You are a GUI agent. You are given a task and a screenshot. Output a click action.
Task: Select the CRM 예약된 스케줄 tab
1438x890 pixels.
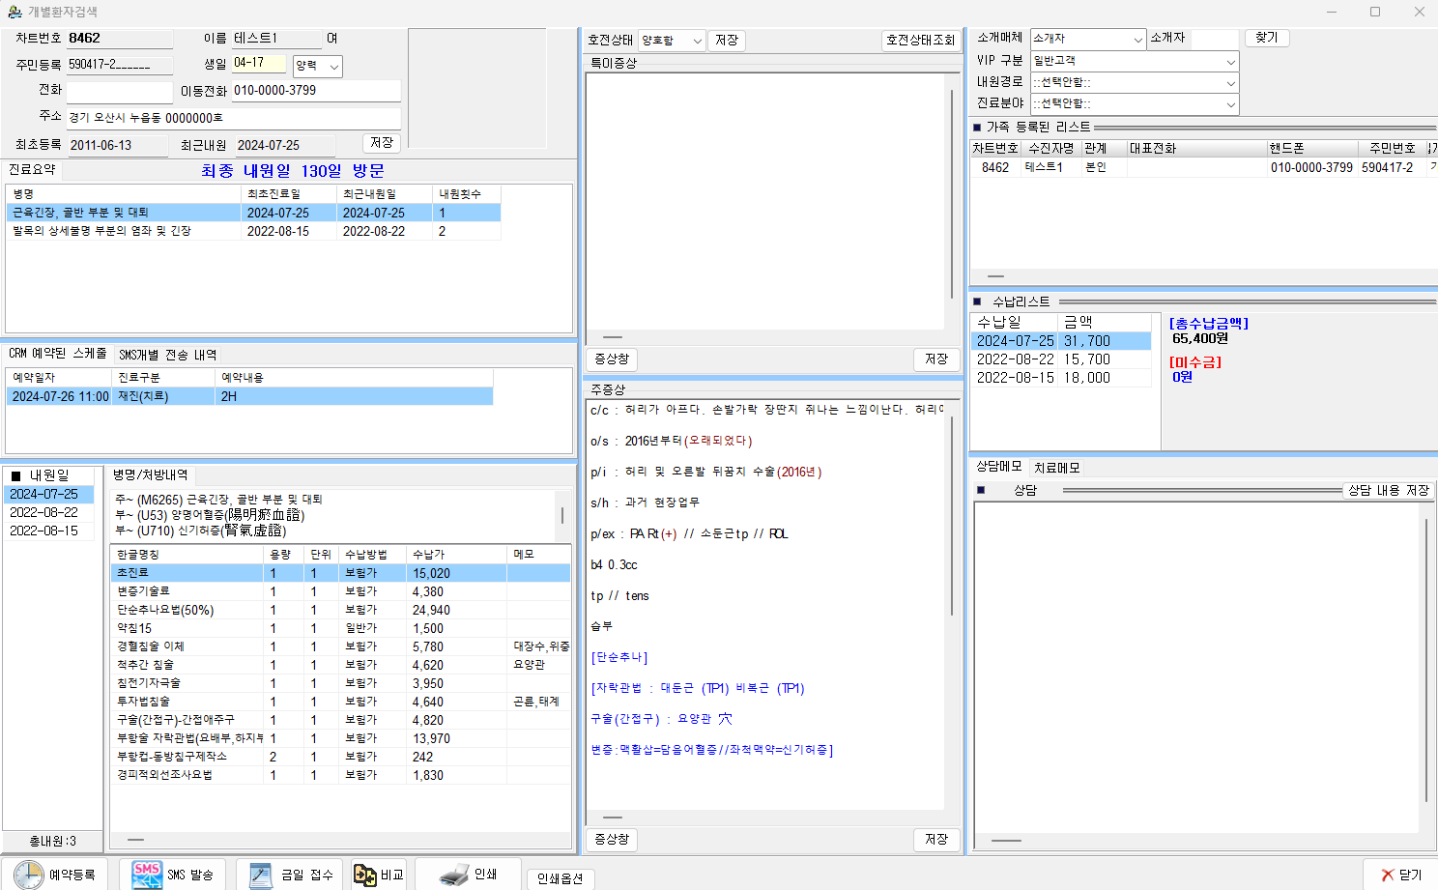point(57,354)
